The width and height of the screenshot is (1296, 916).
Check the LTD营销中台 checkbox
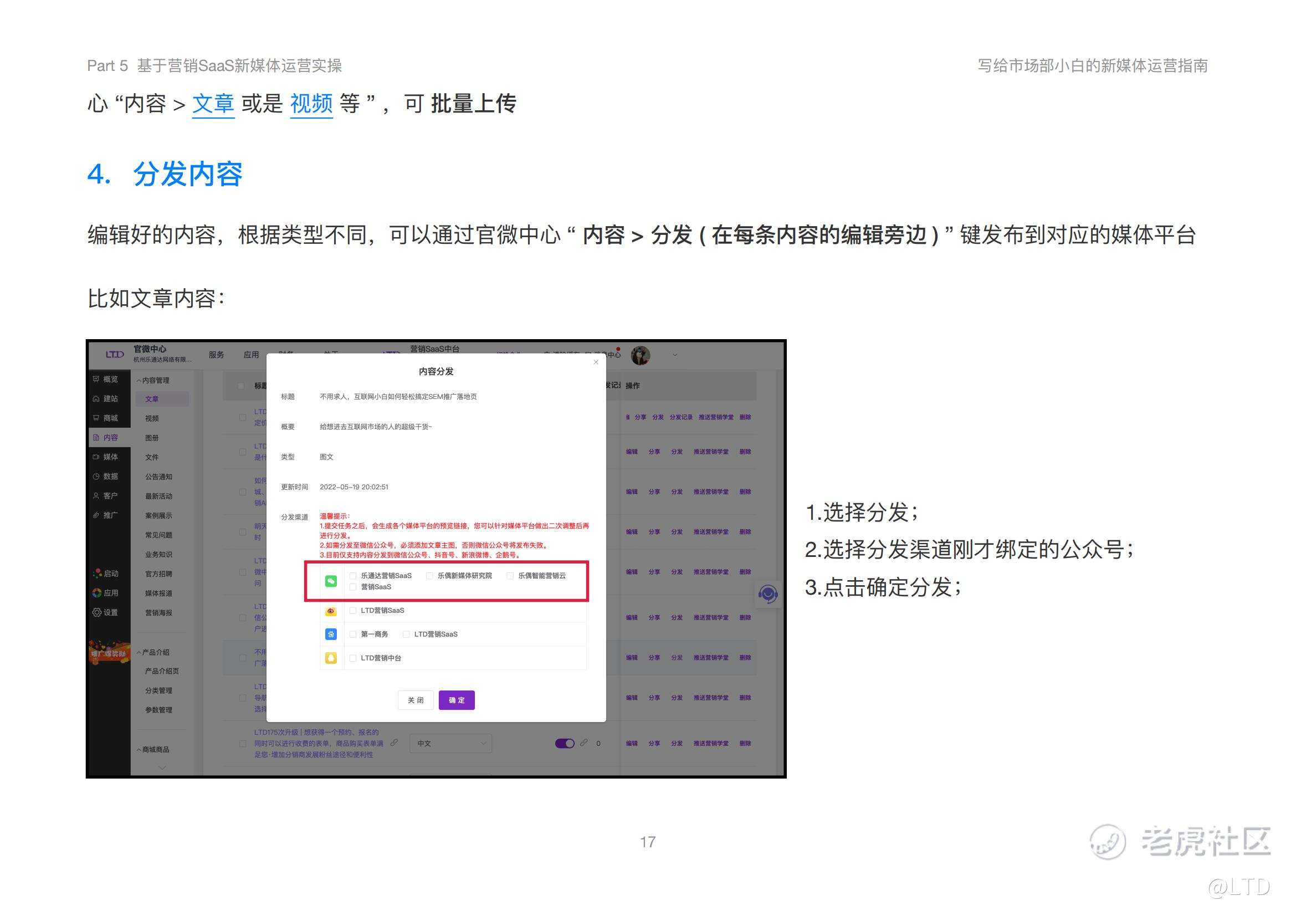[354, 658]
